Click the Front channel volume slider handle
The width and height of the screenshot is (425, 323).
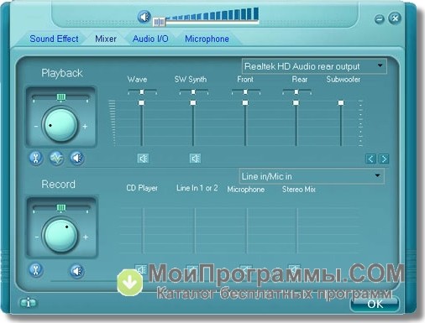[245, 103]
